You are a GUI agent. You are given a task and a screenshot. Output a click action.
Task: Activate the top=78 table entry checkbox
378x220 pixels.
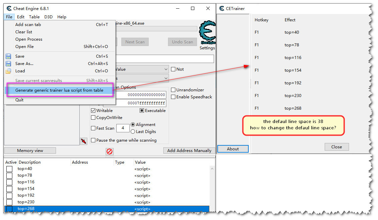point(9,175)
